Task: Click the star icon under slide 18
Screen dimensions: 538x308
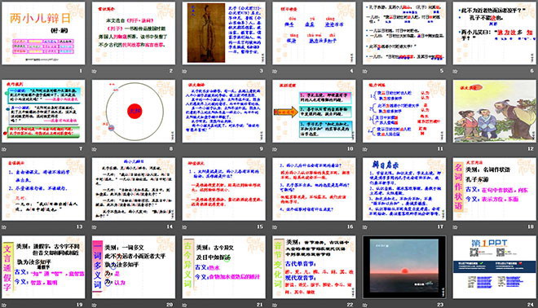Action: point(456,227)
